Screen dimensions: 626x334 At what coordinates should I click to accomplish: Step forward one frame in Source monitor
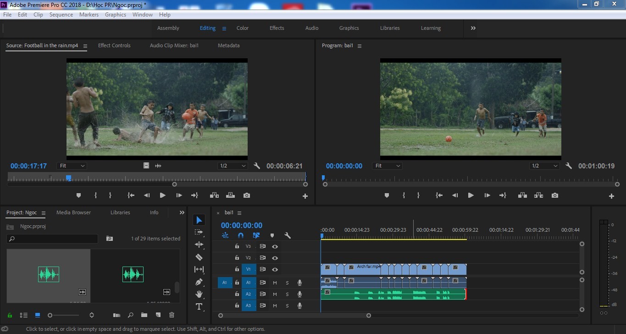pos(179,195)
